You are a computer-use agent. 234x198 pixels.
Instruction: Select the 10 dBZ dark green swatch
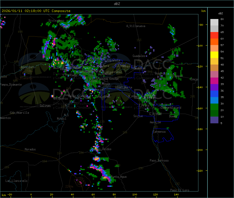click(x=214, y=113)
